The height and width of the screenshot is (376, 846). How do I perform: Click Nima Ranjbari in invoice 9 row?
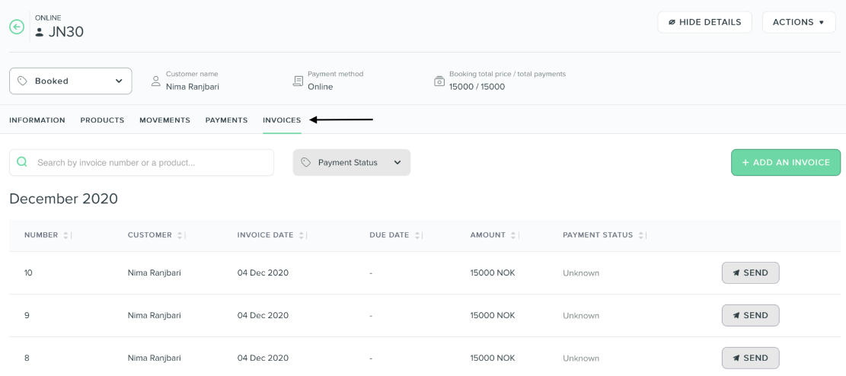(155, 316)
